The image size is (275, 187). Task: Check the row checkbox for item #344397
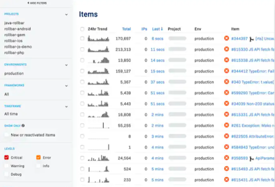pyautogui.click(x=82, y=38)
